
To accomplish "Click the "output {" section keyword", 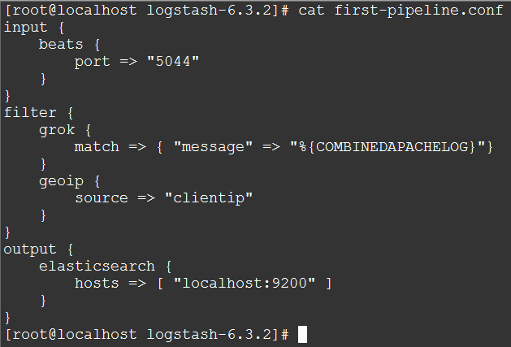I will pos(30,249).
